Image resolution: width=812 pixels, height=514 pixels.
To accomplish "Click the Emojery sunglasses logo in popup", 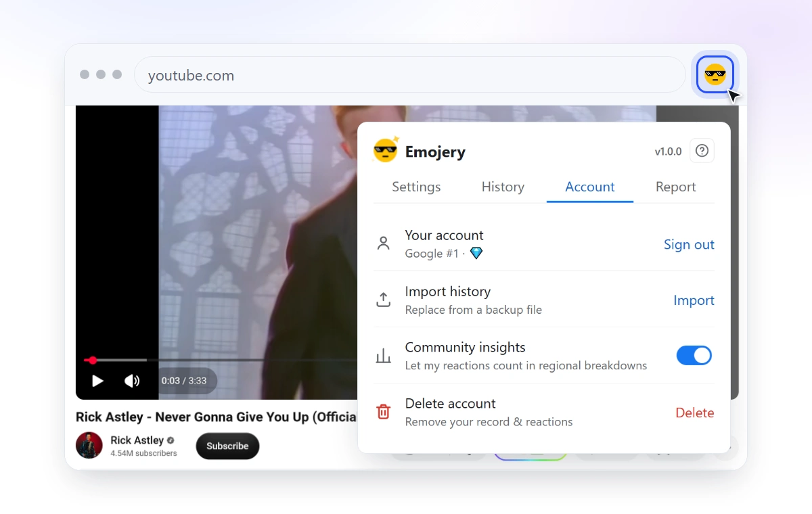I will click(386, 150).
